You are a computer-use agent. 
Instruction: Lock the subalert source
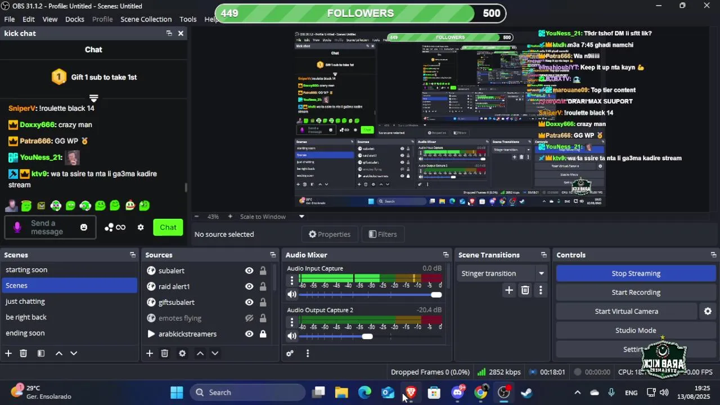(x=263, y=271)
